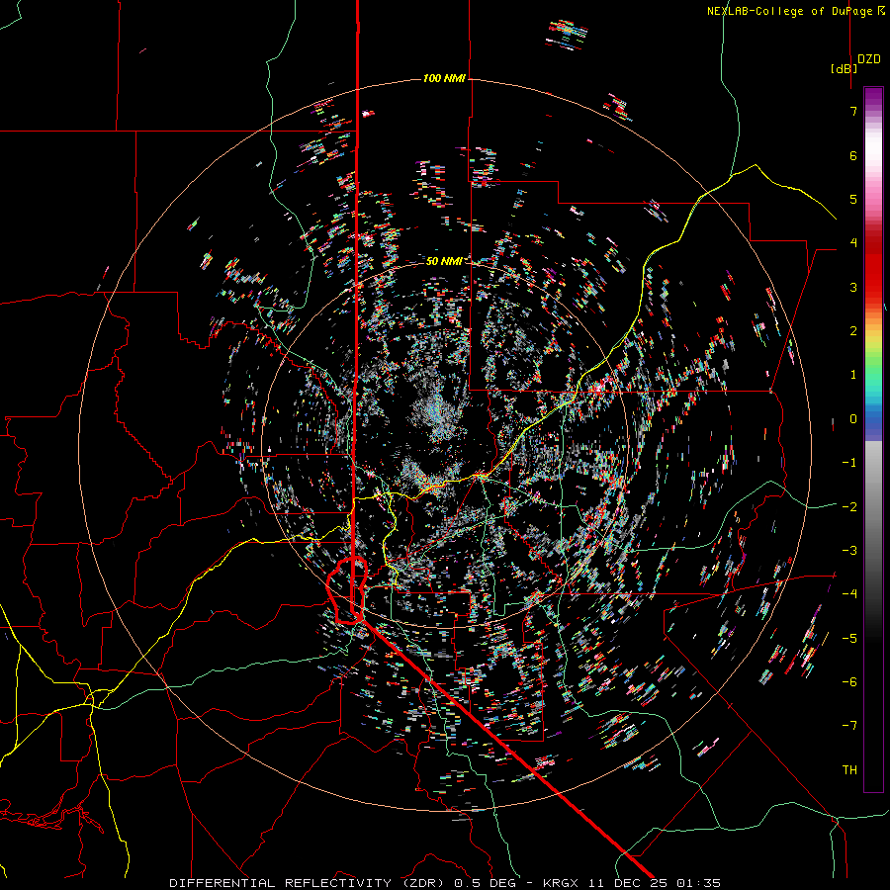The height and width of the screenshot is (890, 890).
Task: Click the DZD legend title
Action: (x=869, y=59)
